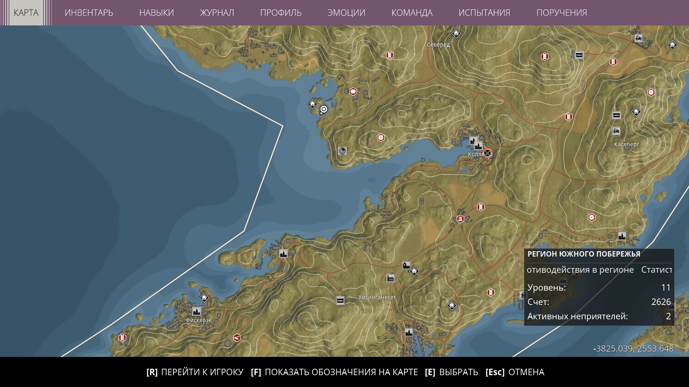This screenshot has width=689, height=387.
Task: Click the safehouse icon above Северед
Action: [x=456, y=34]
